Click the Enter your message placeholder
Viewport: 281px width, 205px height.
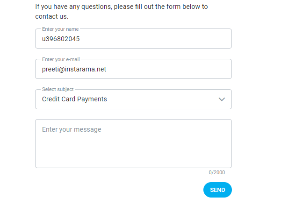pos(72,129)
